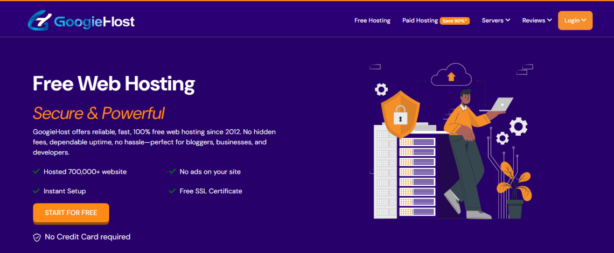The width and height of the screenshot is (614, 253).
Task: Click the white gear left of the shield
Action: [x=381, y=90]
